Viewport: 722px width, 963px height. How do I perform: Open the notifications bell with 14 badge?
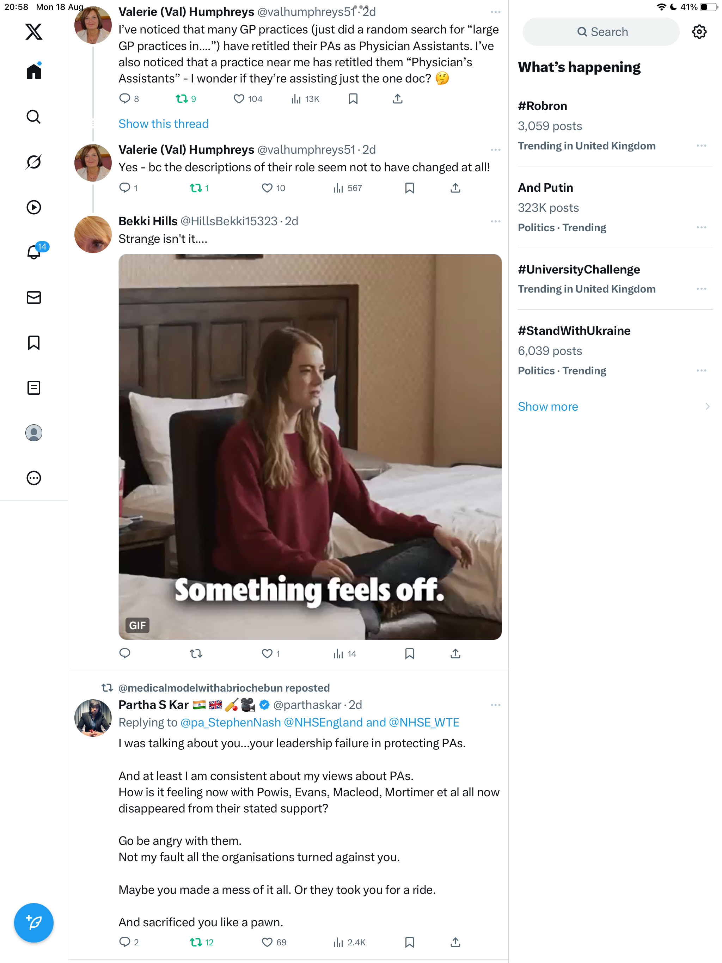point(33,252)
